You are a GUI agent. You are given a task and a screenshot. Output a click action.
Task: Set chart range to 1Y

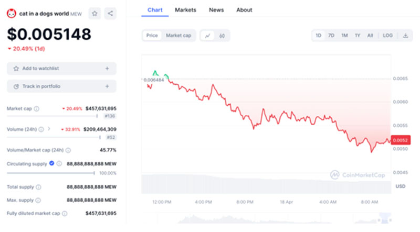pos(358,36)
